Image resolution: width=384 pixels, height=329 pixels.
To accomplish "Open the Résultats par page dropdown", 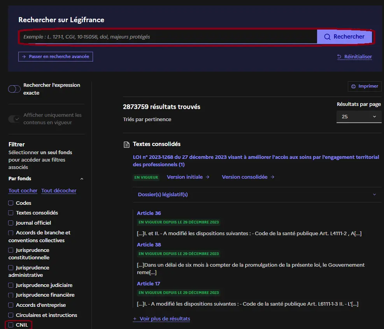I will tap(359, 117).
